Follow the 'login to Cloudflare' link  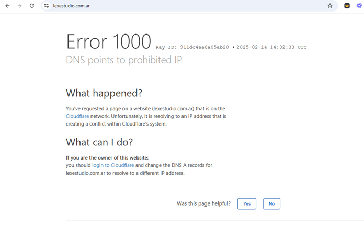(x=113, y=165)
